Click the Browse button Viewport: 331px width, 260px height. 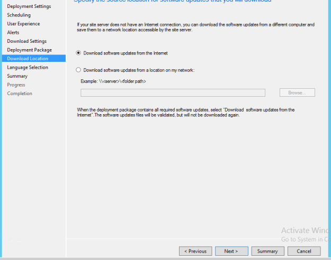tap(297, 92)
